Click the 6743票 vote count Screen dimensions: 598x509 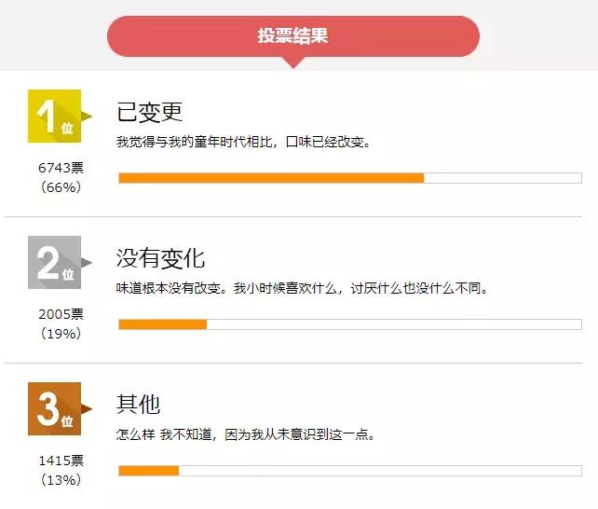[61, 168]
